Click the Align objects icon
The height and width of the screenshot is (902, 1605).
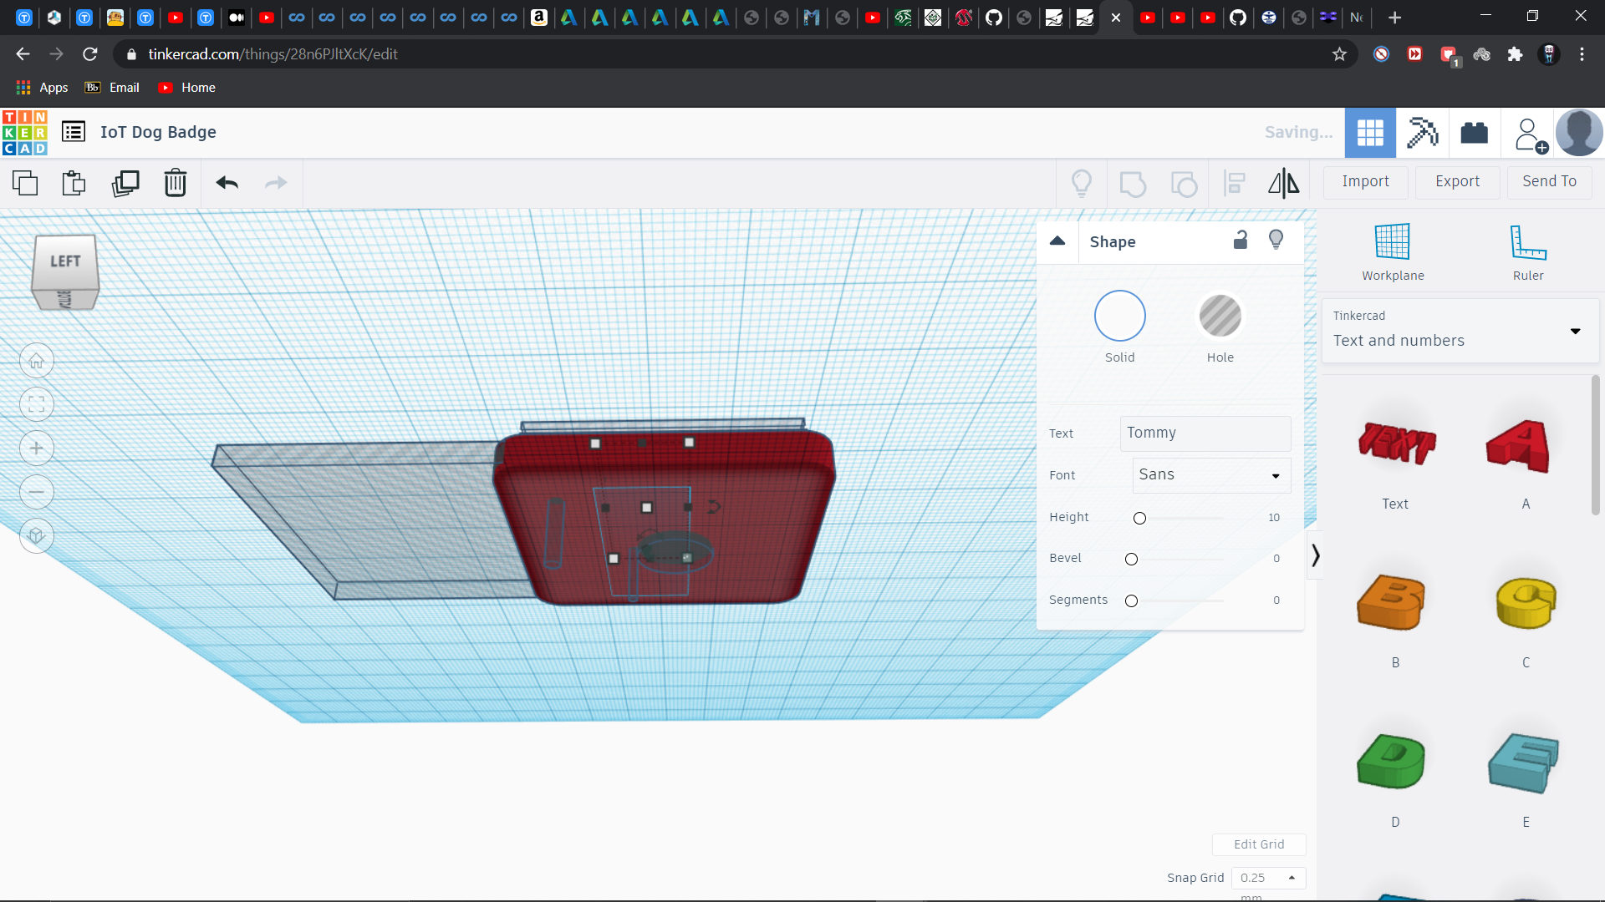point(1234,182)
